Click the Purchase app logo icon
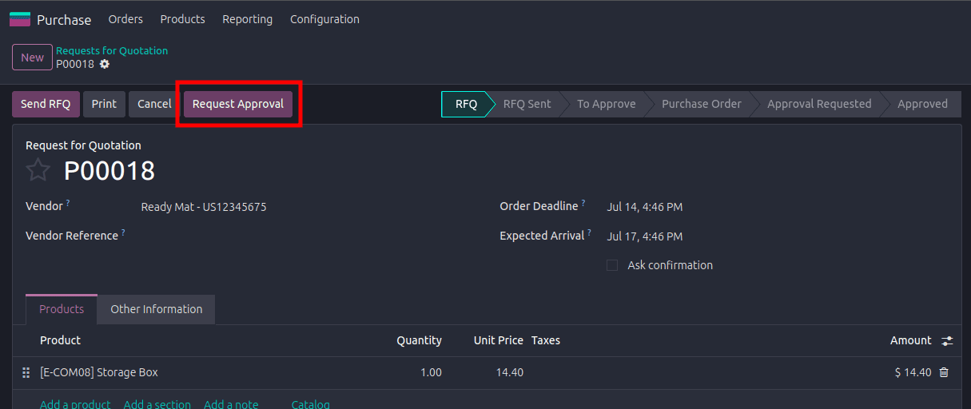The width and height of the screenshot is (971, 409). tap(20, 19)
